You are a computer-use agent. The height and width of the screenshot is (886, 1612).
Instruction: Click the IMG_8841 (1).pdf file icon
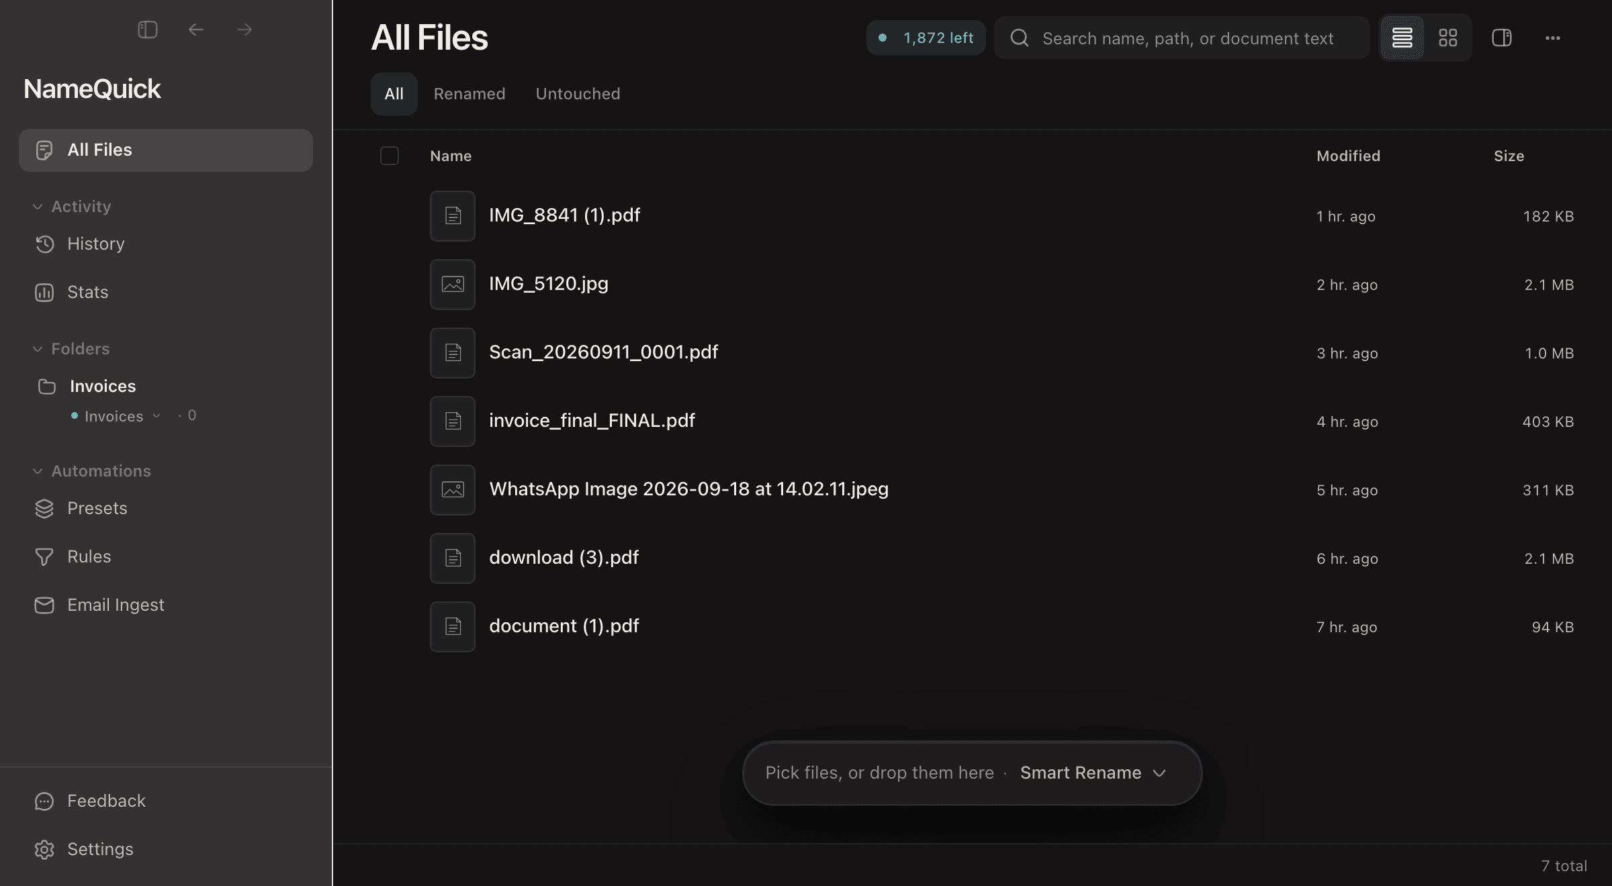453,216
